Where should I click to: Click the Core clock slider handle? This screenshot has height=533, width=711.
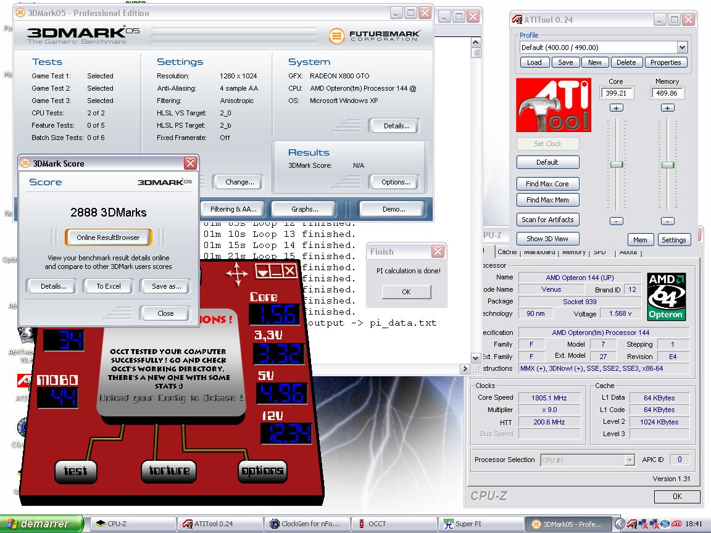click(x=616, y=165)
